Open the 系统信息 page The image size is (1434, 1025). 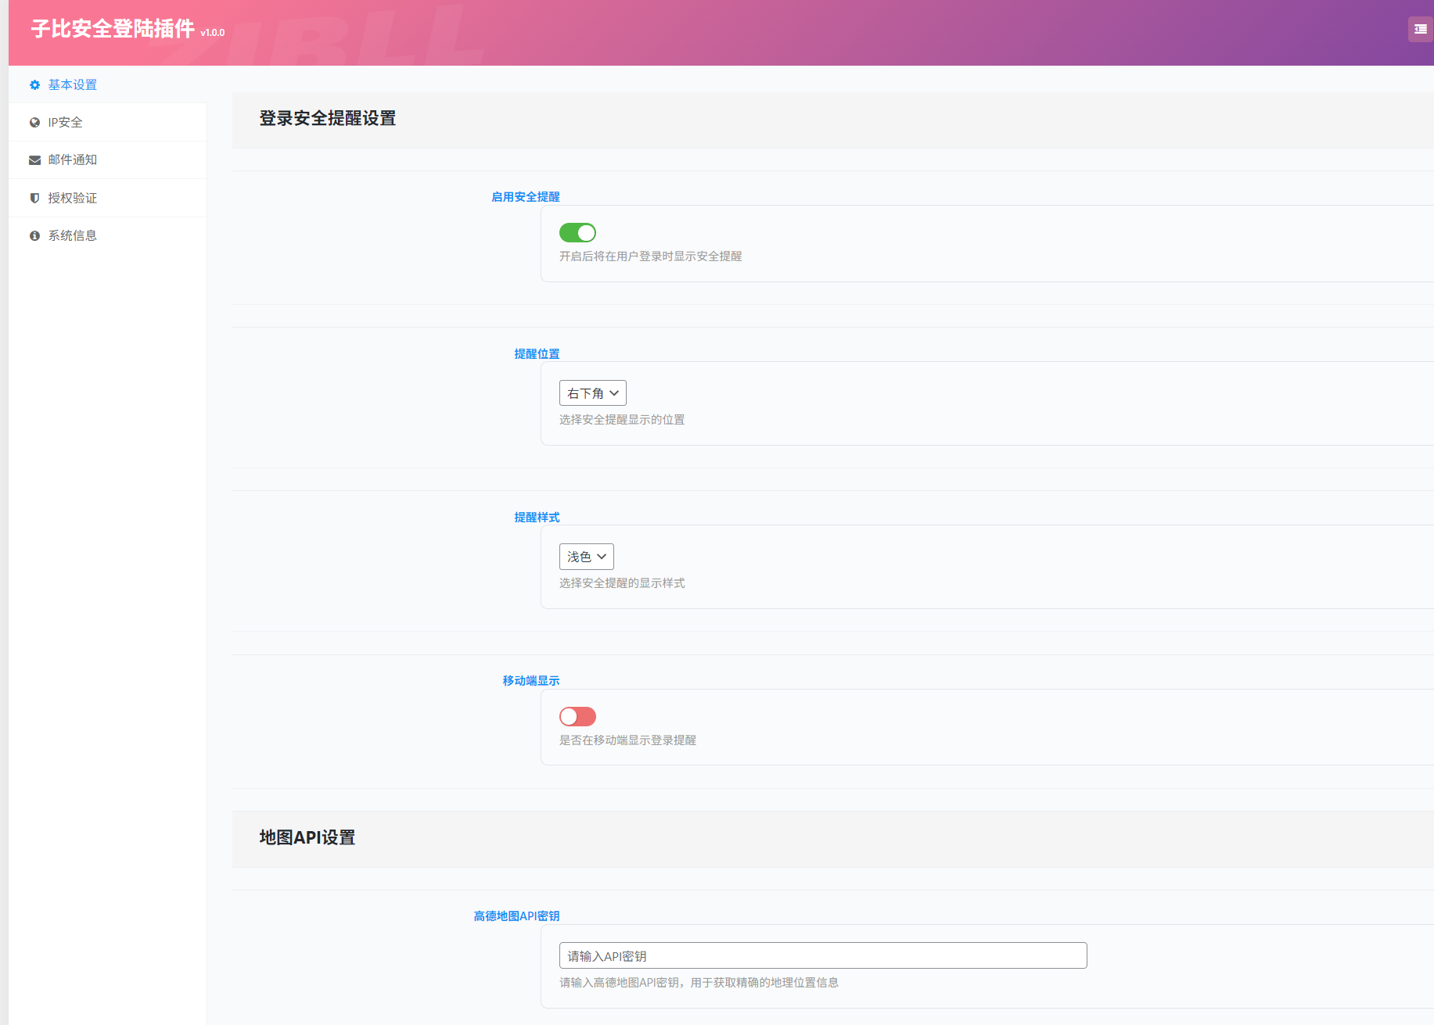pyautogui.click(x=71, y=235)
